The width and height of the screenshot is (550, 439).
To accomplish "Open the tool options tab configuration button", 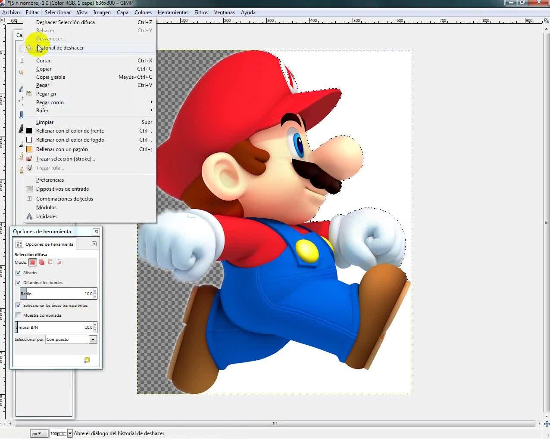I will click(x=94, y=244).
